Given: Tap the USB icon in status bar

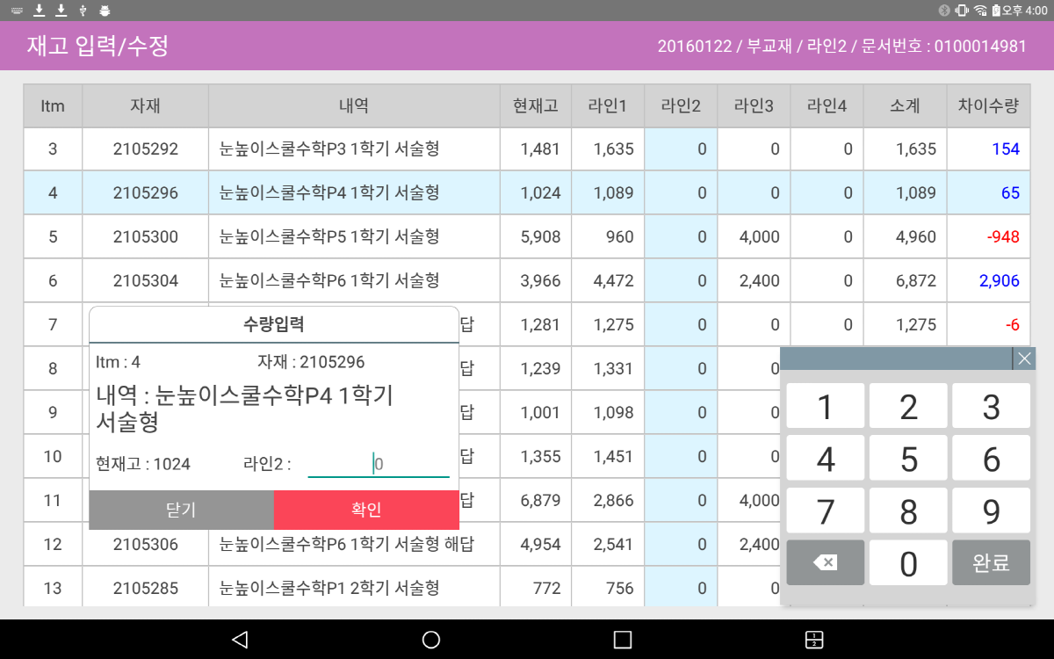Looking at the screenshot, I should coord(83,11).
